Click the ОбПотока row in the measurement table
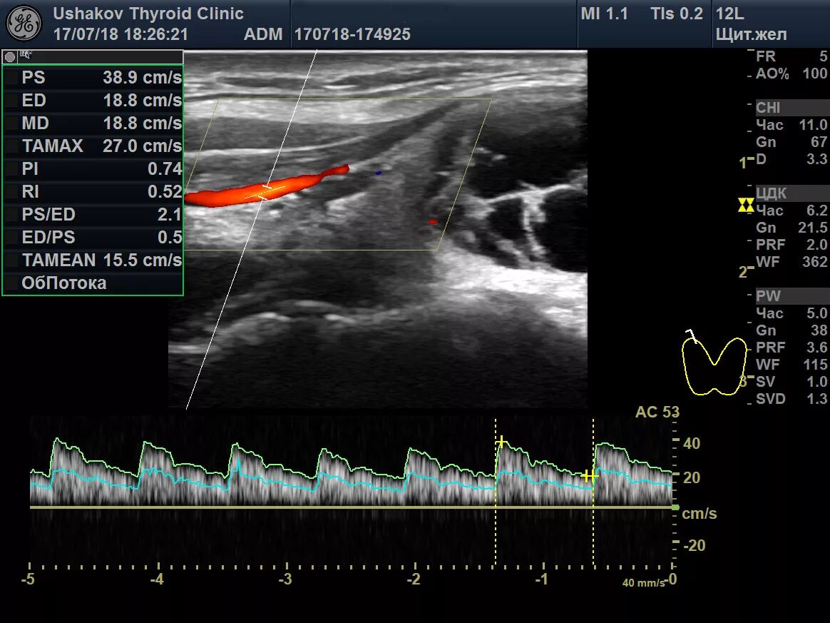The height and width of the screenshot is (623, 830). (93, 283)
